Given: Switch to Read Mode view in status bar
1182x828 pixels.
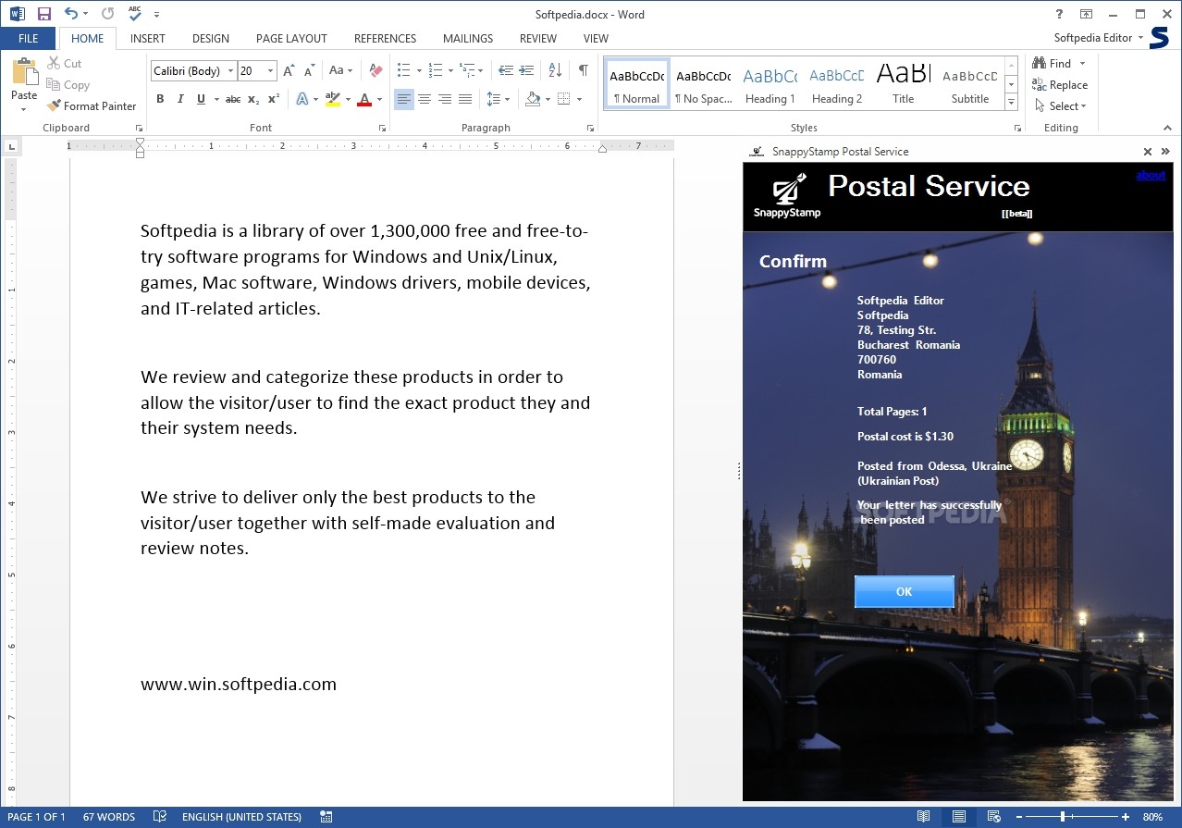Looking at the screenshot, I should pyautogui.click(x=923, y=817).
